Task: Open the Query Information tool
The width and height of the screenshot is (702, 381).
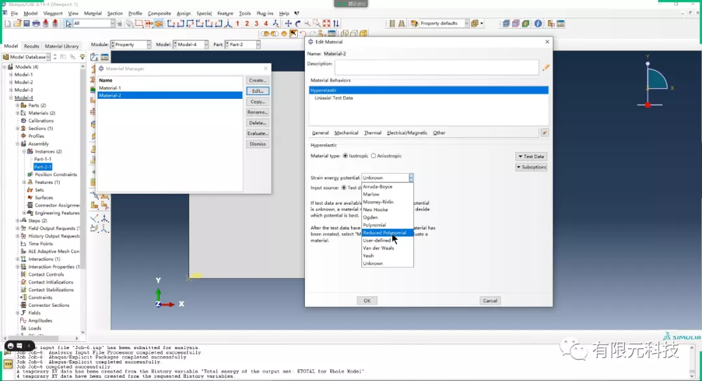Action: [538, 23]
